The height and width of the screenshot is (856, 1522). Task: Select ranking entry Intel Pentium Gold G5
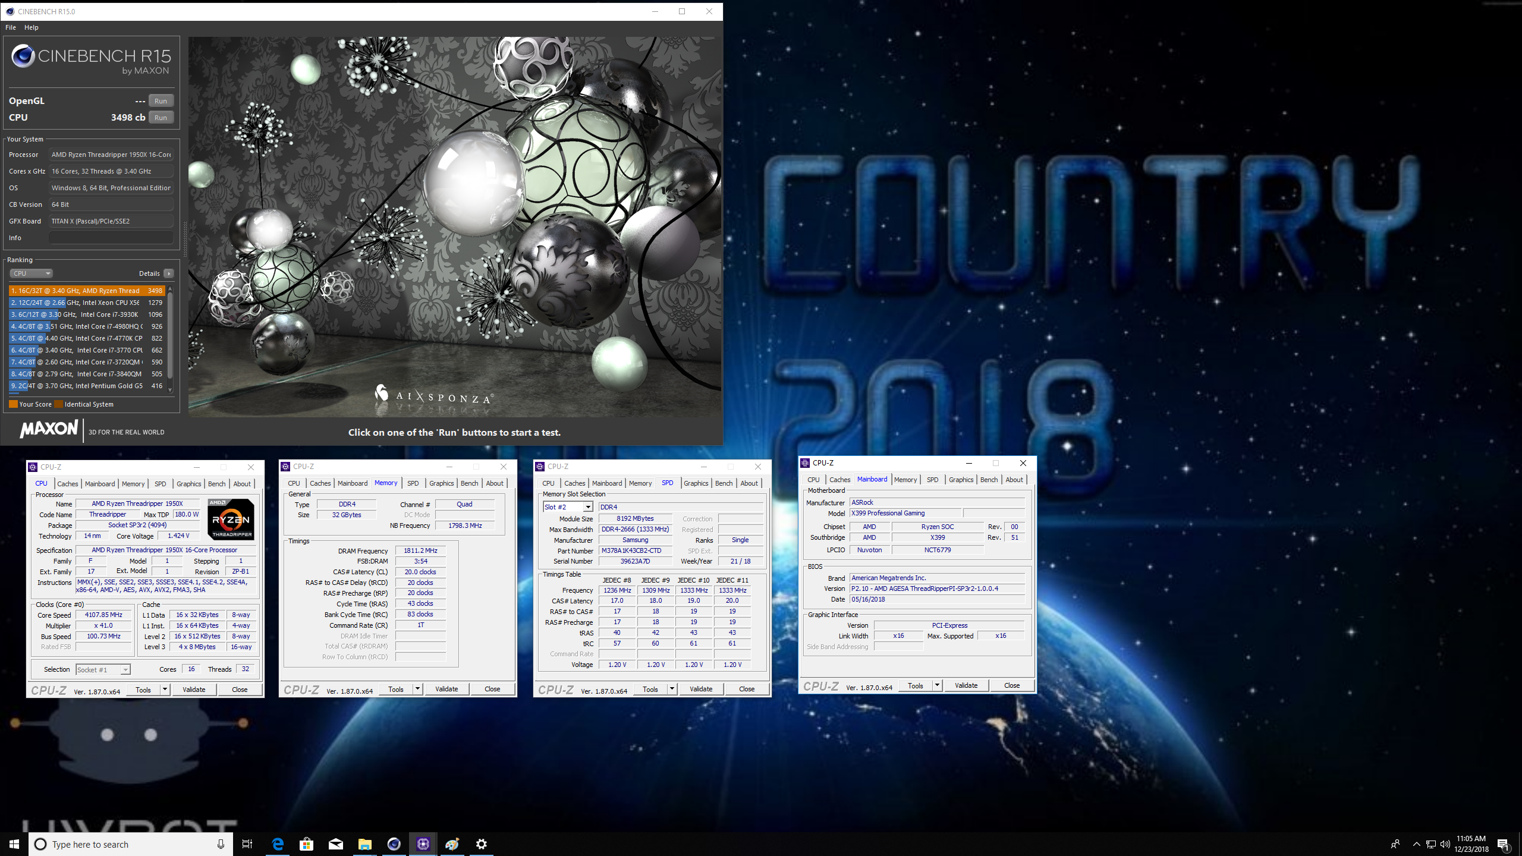tap(86, 386)
